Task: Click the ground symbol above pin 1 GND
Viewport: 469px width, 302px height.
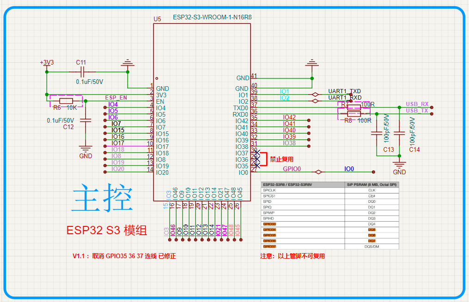Action: click(x=128, y=63)
